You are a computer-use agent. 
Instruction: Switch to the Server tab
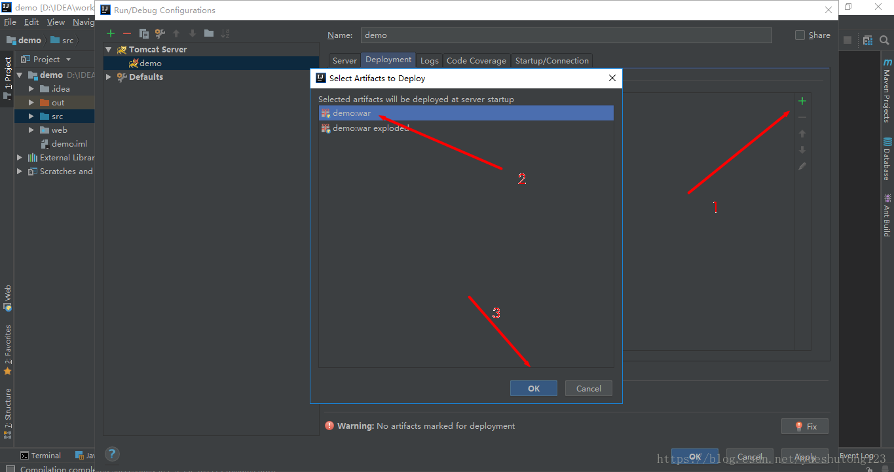point(345,60)
